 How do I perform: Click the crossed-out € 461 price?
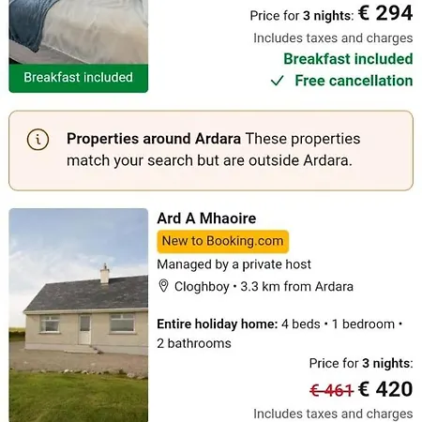(332, 390)
